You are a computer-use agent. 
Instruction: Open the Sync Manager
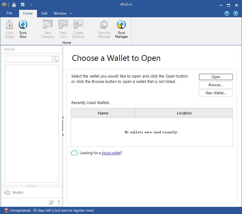tap(121, 29)
